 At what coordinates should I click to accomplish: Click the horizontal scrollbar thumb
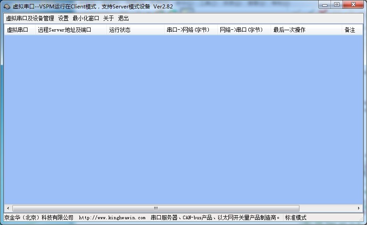point(156,208)
